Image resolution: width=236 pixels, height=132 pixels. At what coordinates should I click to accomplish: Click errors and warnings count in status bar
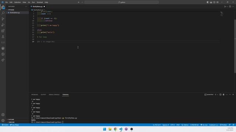tap(5, 125)
